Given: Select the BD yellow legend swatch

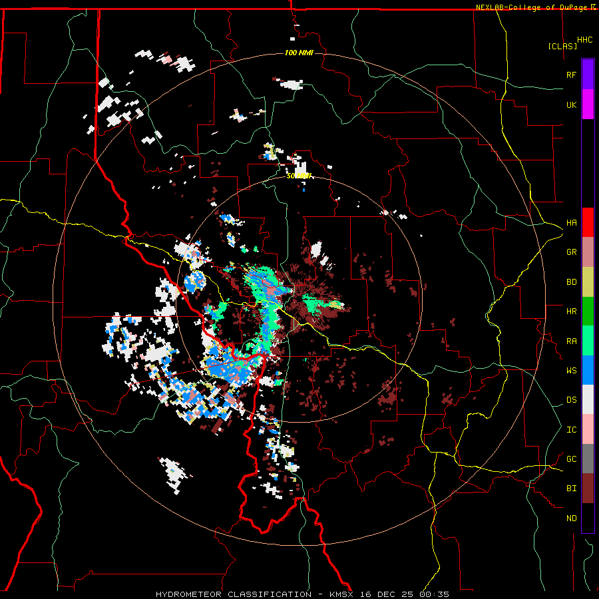Looking at the screenshot, I should (588, 282).
